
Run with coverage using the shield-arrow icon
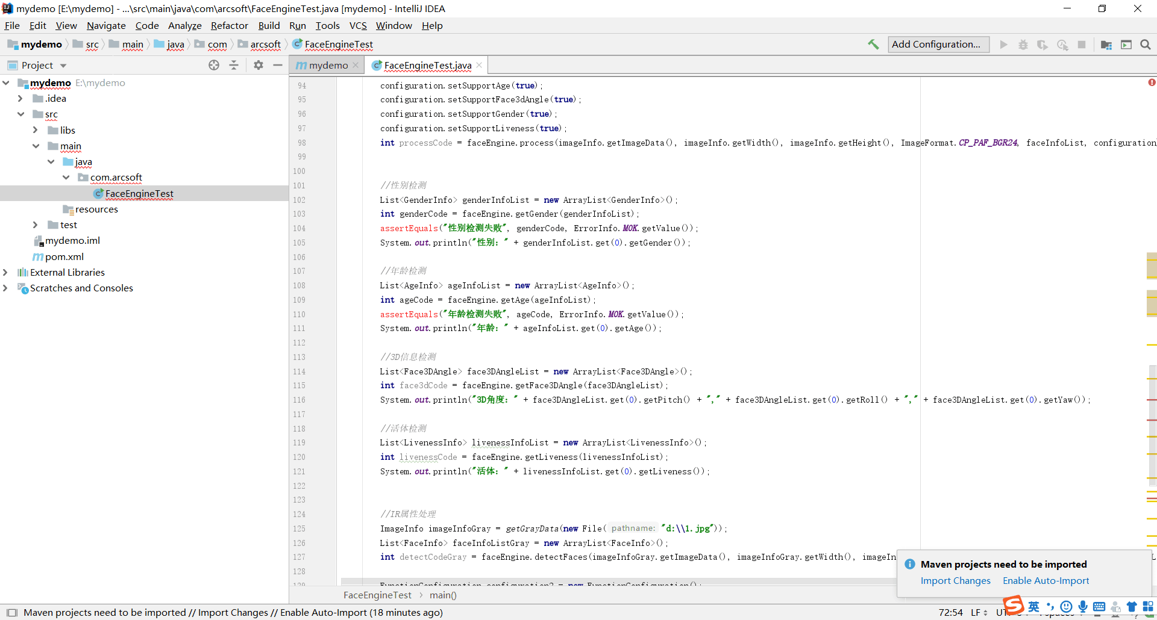point(1043,45)
